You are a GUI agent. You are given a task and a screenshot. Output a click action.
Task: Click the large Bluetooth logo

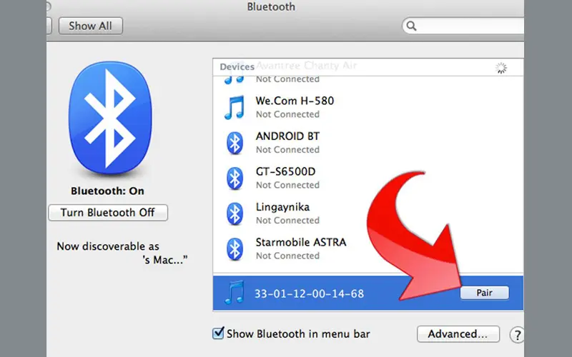click(x=110, y=118)
